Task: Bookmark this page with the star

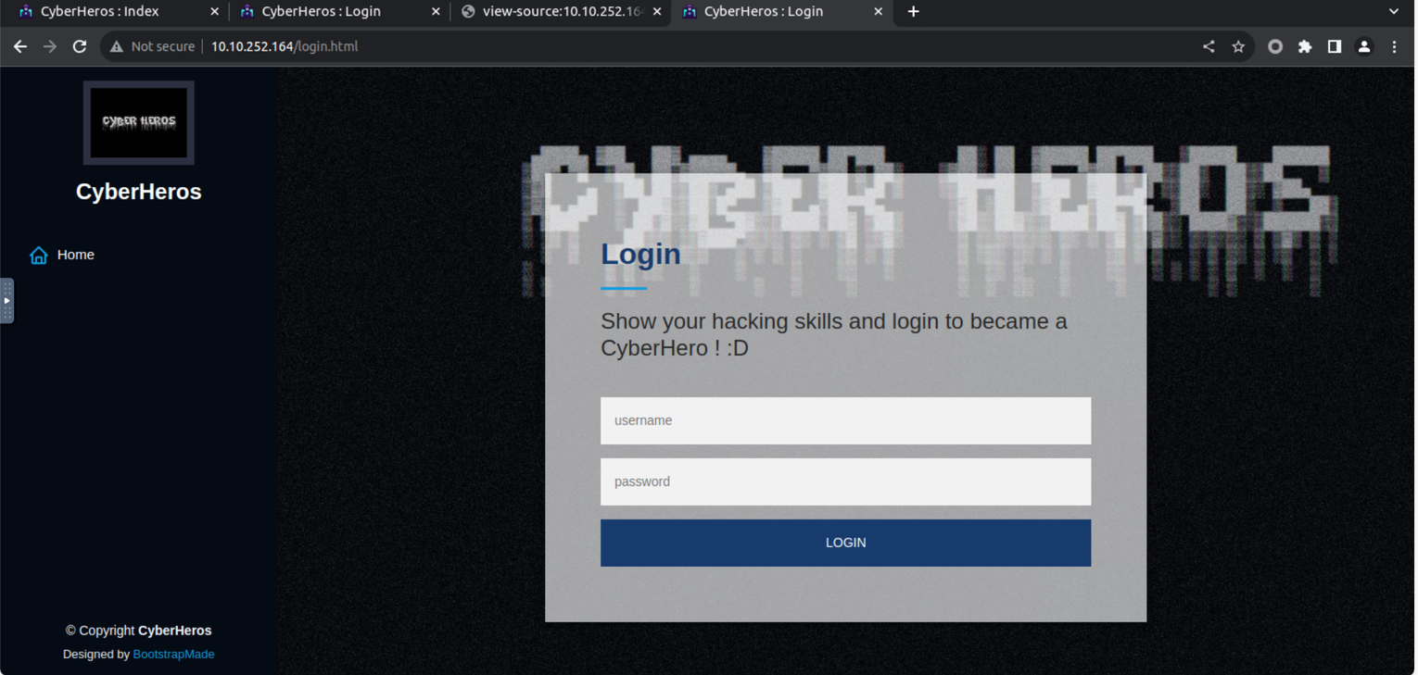Action: point(1238,46)
